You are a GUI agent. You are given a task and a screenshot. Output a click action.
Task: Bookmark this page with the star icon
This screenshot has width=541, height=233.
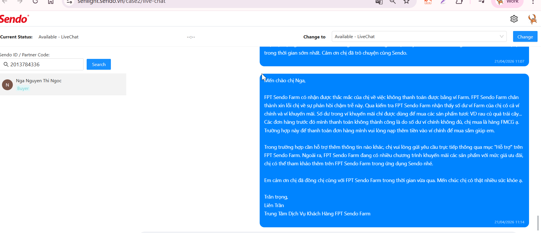point(406,2)
